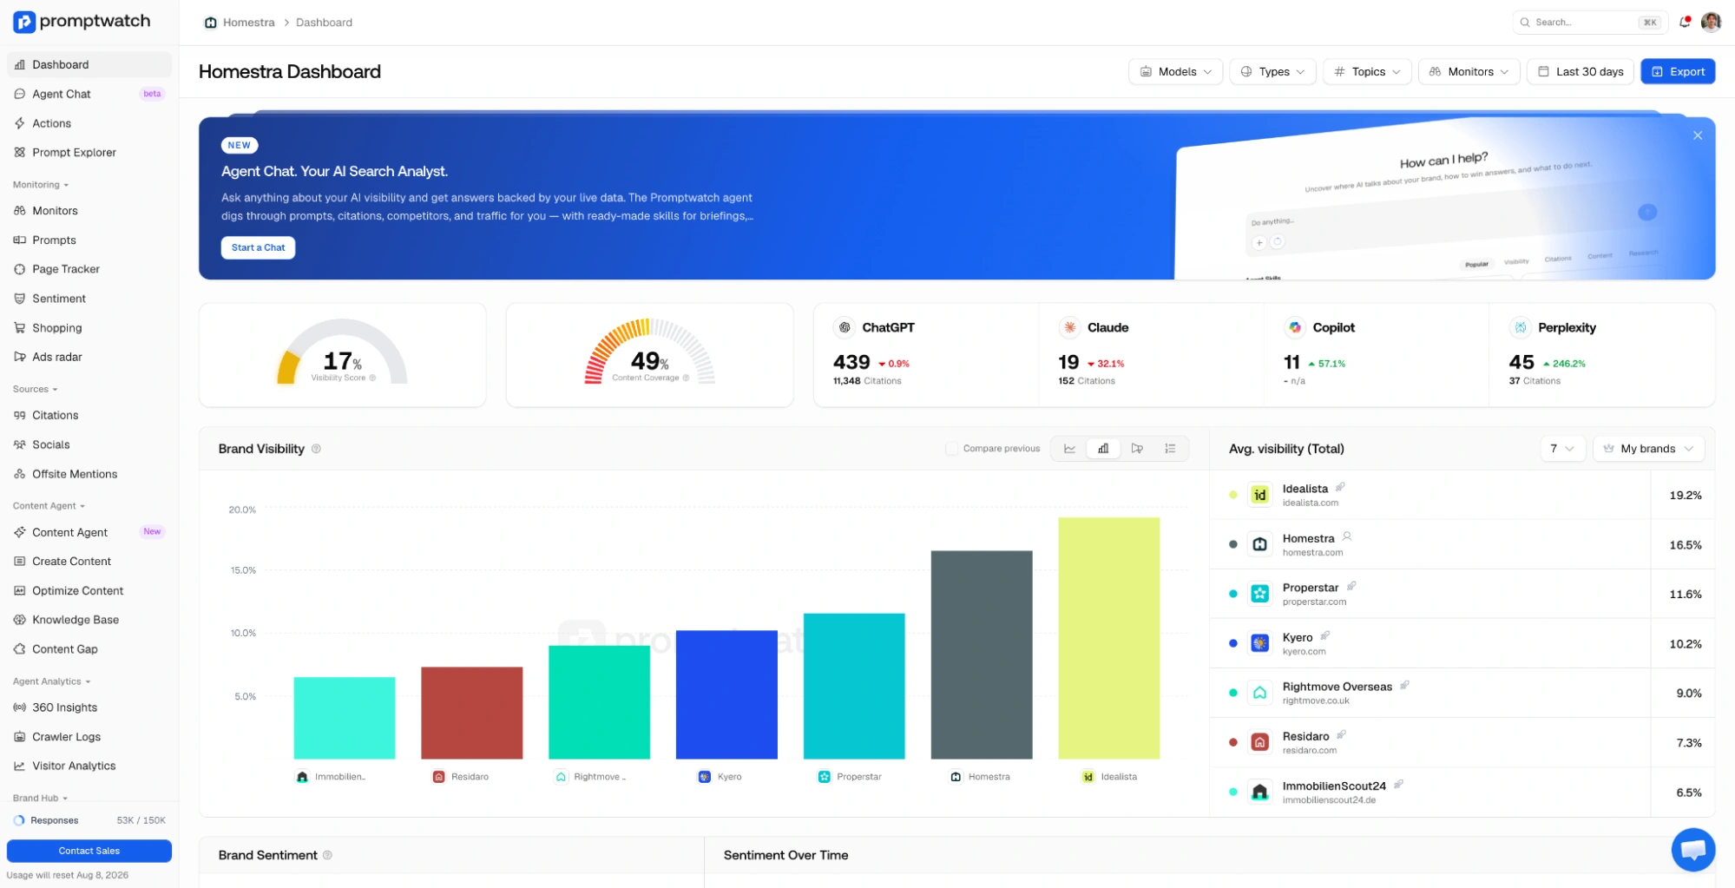1735x888 pixels.
Task: Click the link icon next to ImmobilienScout24
Action: (x=1398, y=784)
